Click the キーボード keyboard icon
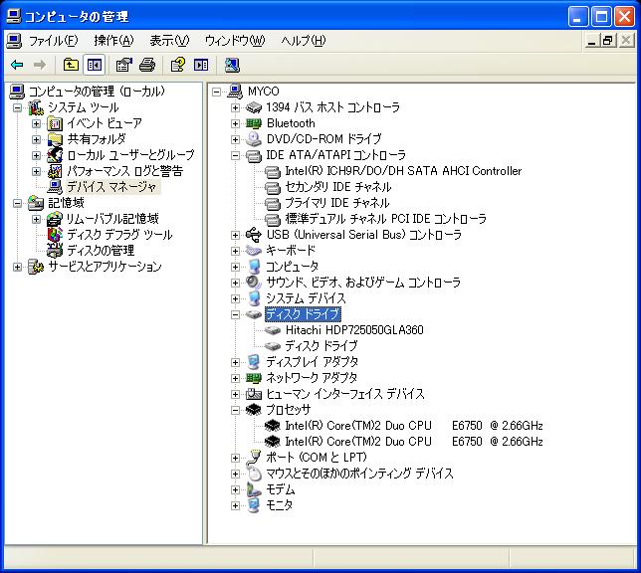This screenshot has height=573, width=641. pyautogui.click(x=254, y=251)
